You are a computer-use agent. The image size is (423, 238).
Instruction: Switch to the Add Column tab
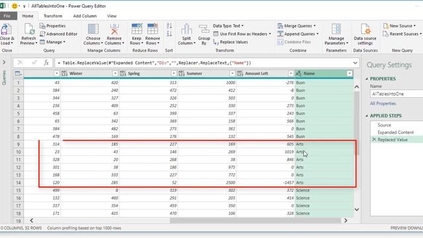[x=85, y=16]
